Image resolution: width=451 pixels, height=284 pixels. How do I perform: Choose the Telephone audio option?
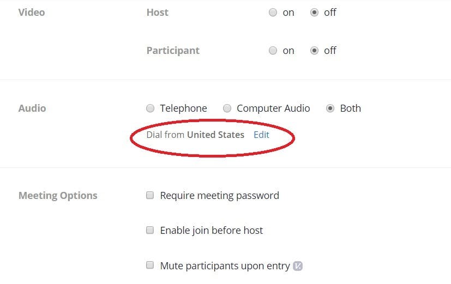click(151, 108)
